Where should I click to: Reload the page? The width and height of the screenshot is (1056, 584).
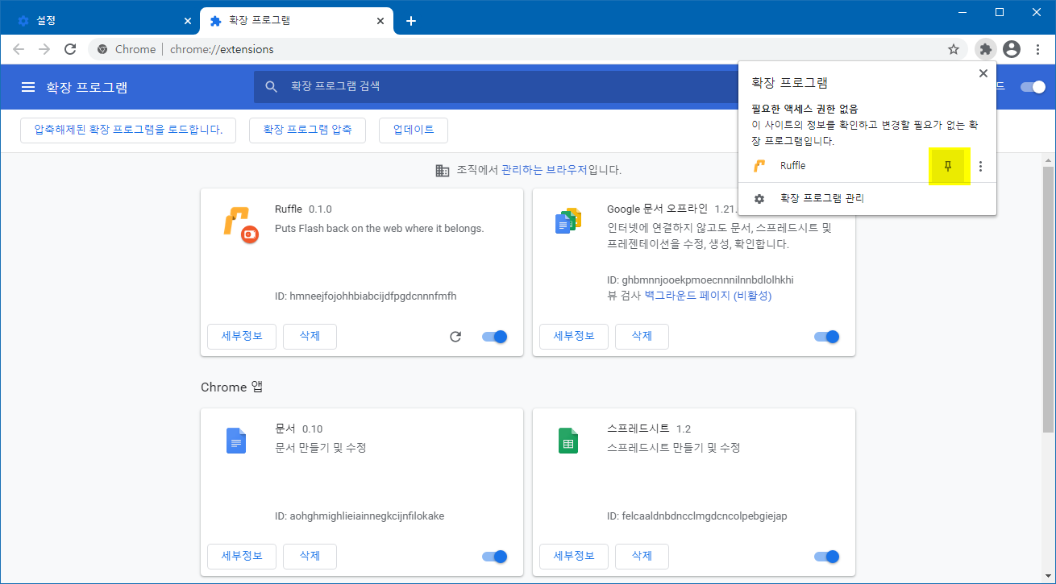tap(70, 49)
